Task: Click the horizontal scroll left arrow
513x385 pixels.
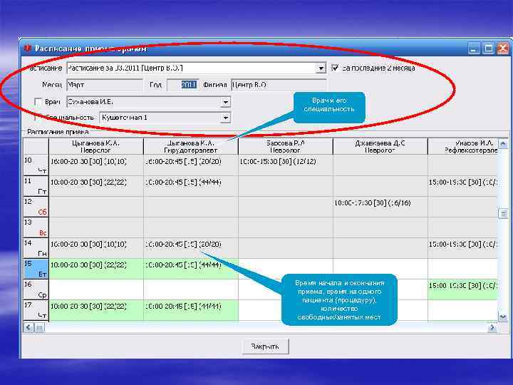Action: click(x=28, y=327)
